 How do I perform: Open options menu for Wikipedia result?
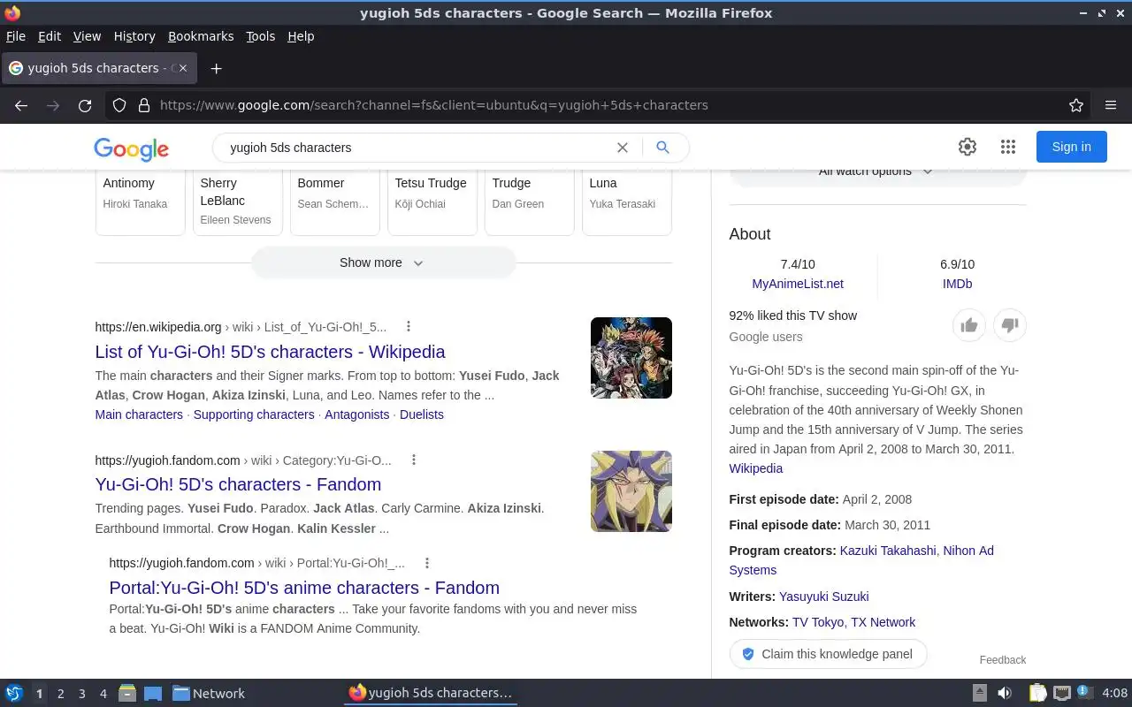409,326
